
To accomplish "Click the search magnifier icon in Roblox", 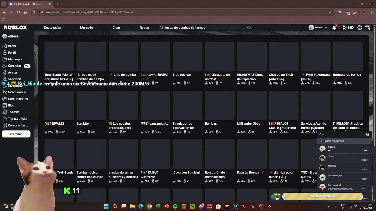I will 162,28.
